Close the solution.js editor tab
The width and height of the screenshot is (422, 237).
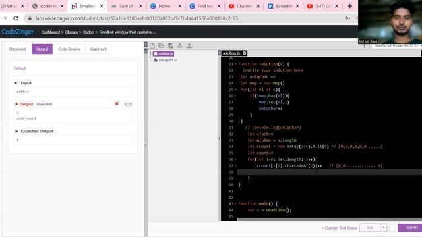244,53
